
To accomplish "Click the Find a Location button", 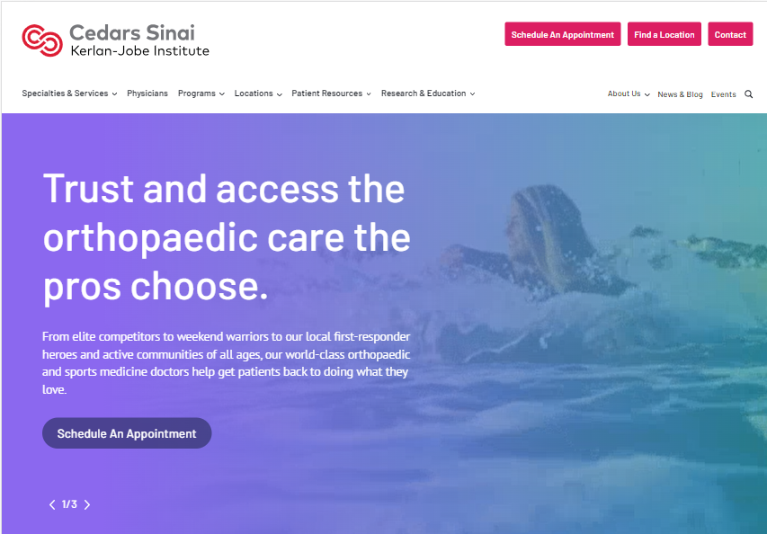I will click(664, 34).
